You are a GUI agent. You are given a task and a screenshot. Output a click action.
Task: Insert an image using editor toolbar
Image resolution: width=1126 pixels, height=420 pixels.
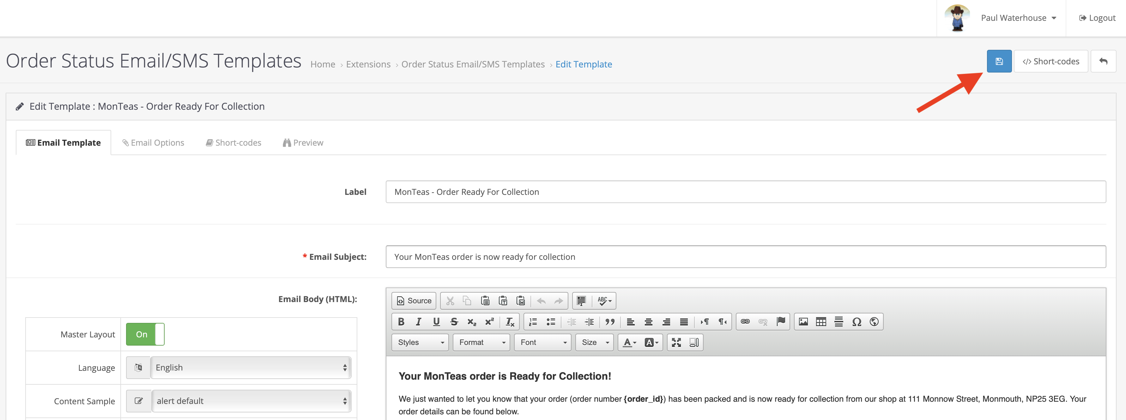[x=803, y=322]
